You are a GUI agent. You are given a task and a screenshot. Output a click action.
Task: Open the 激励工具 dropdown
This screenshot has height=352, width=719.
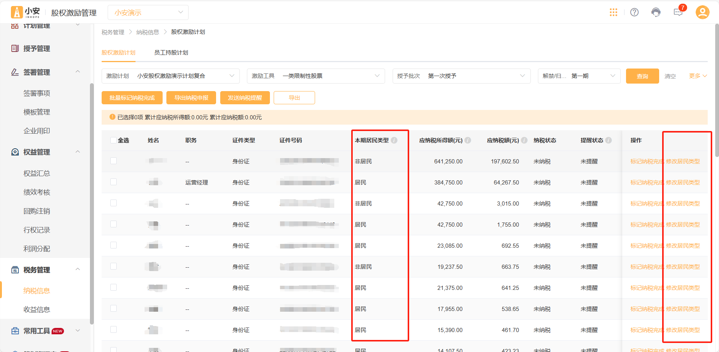coord(316,76)
